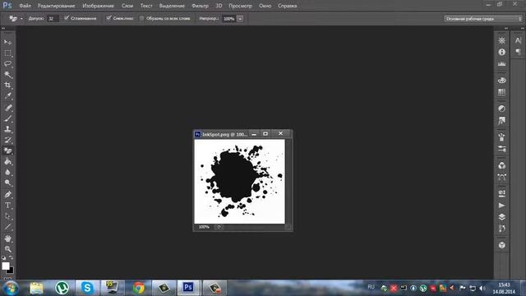526x296 pixels.
Task: Click the tolerance value input field
Action: [x=53, y=19]
